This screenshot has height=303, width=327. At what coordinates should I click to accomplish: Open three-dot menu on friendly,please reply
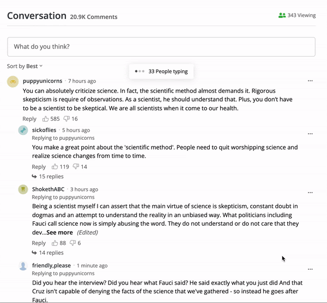tap(310, 269)
